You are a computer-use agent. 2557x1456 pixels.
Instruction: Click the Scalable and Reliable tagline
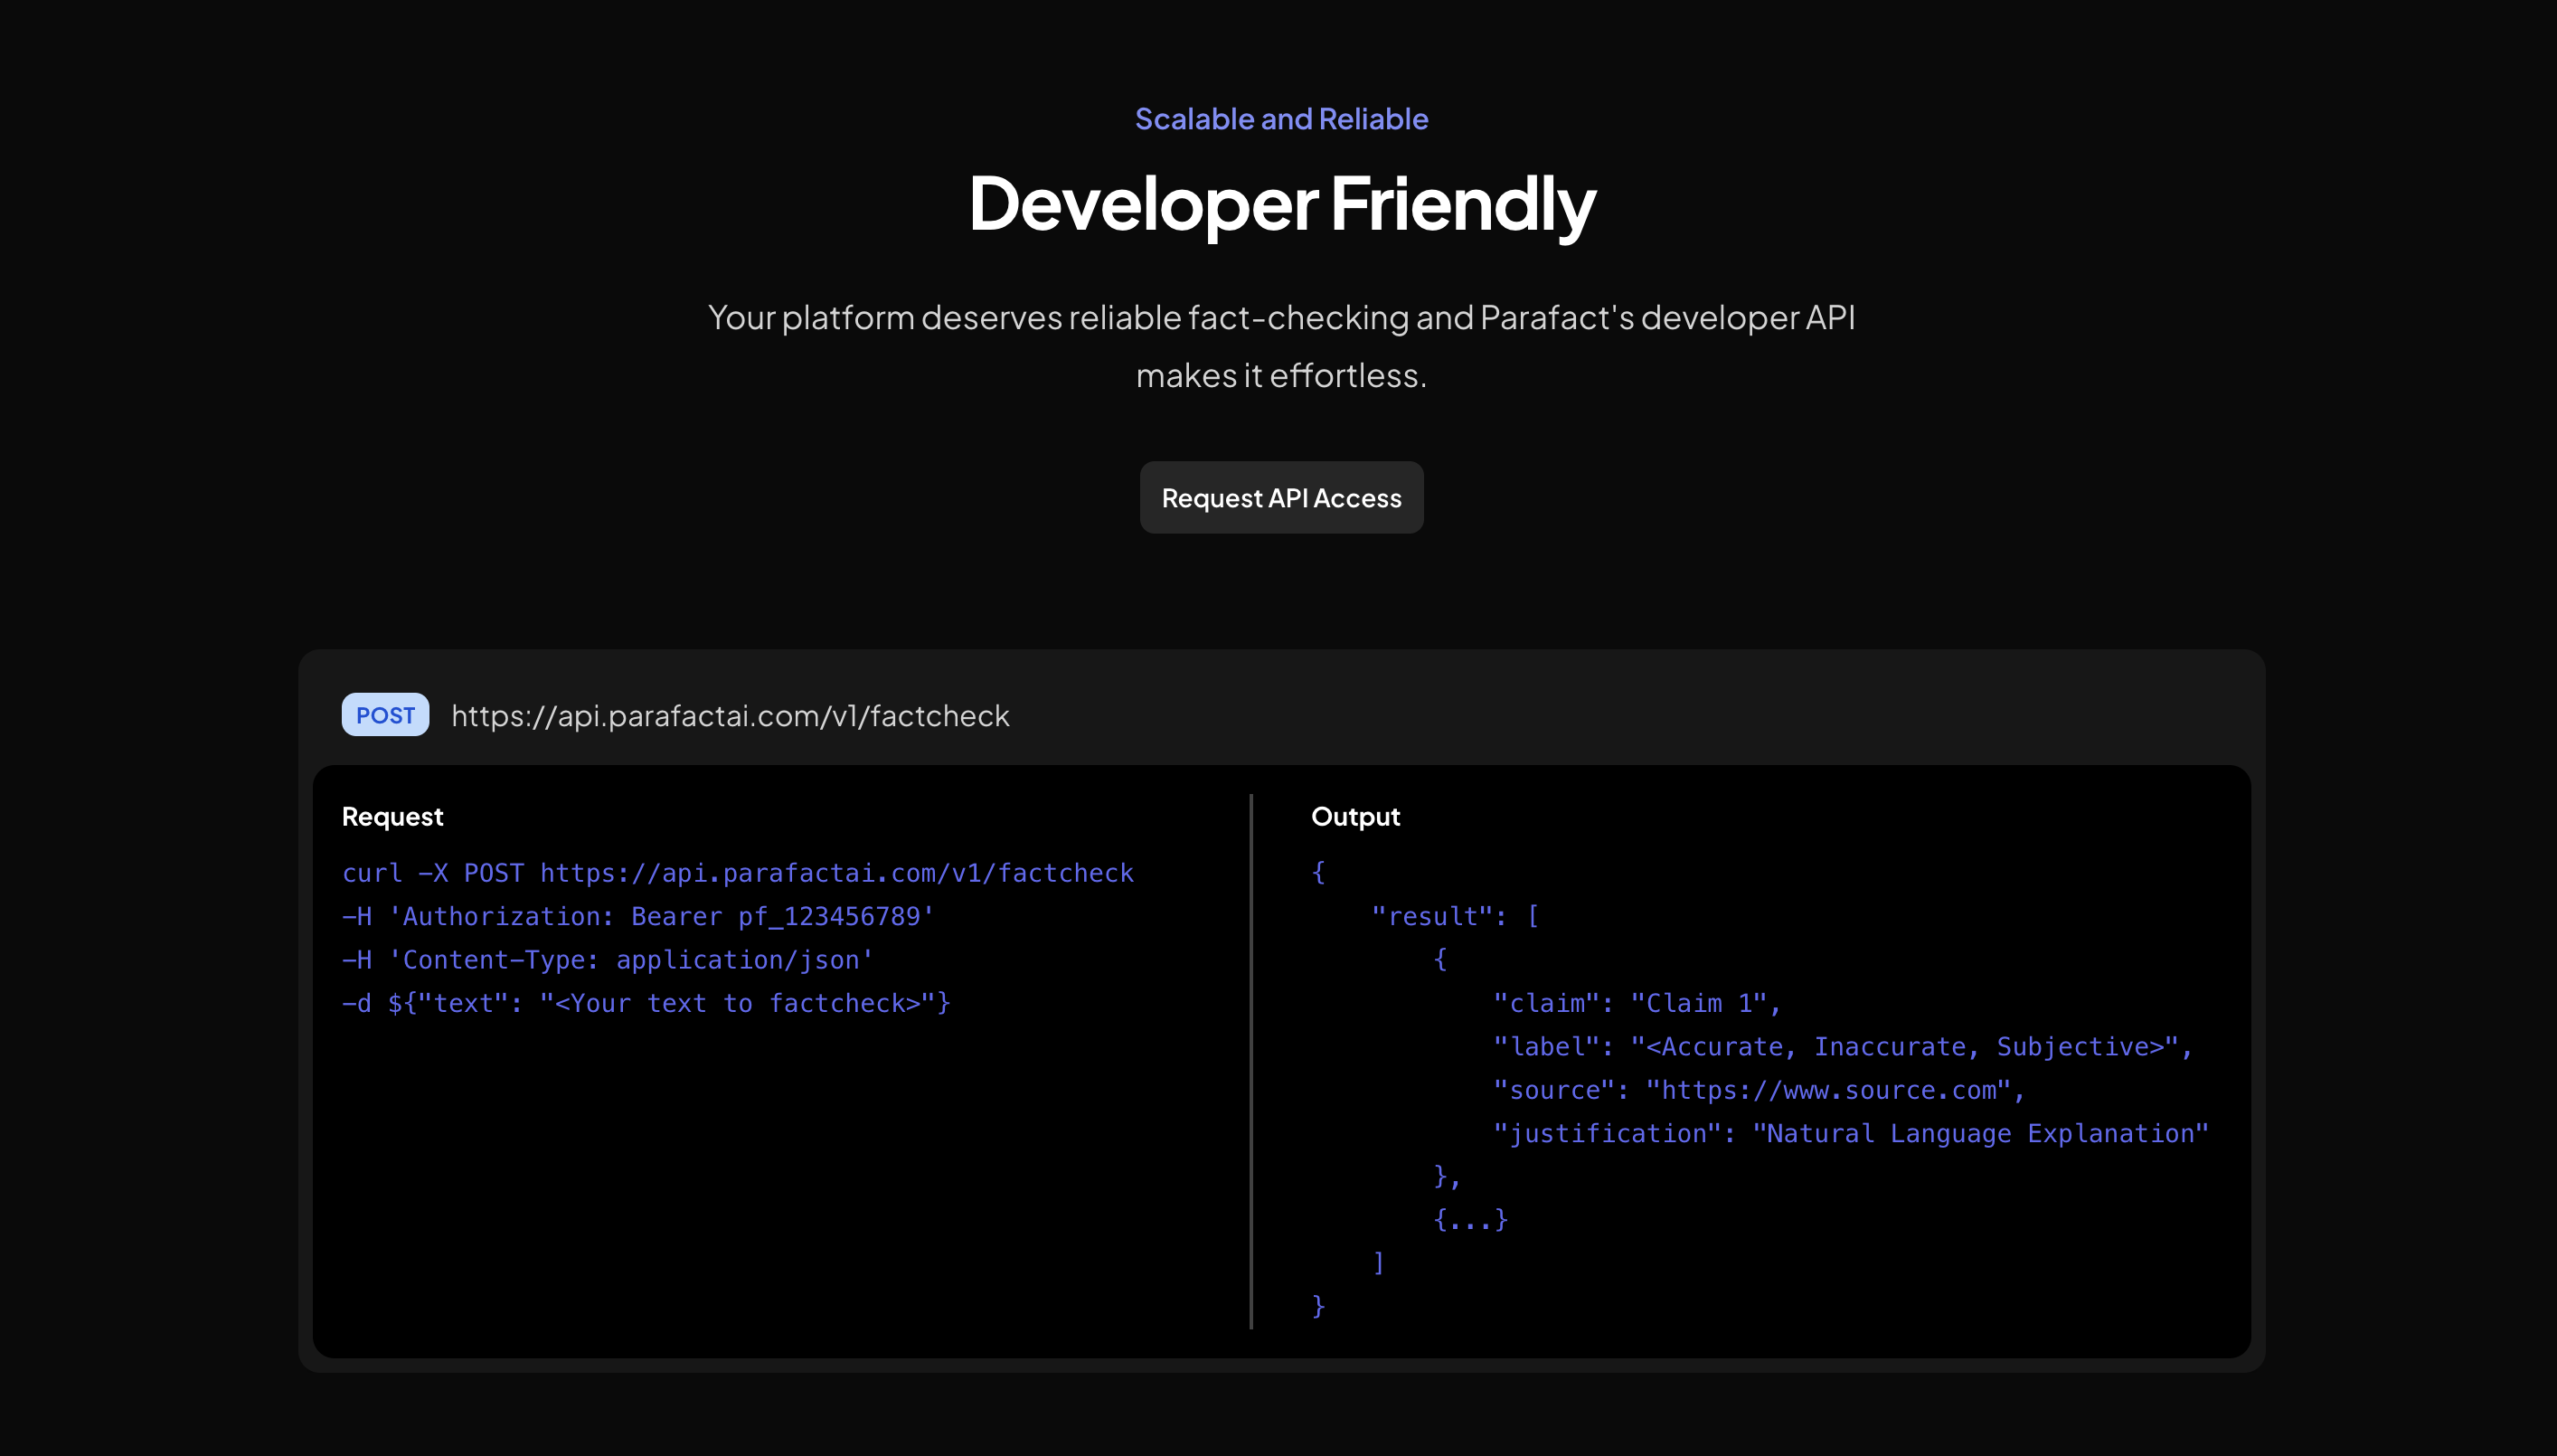[x=1280, y=119]
